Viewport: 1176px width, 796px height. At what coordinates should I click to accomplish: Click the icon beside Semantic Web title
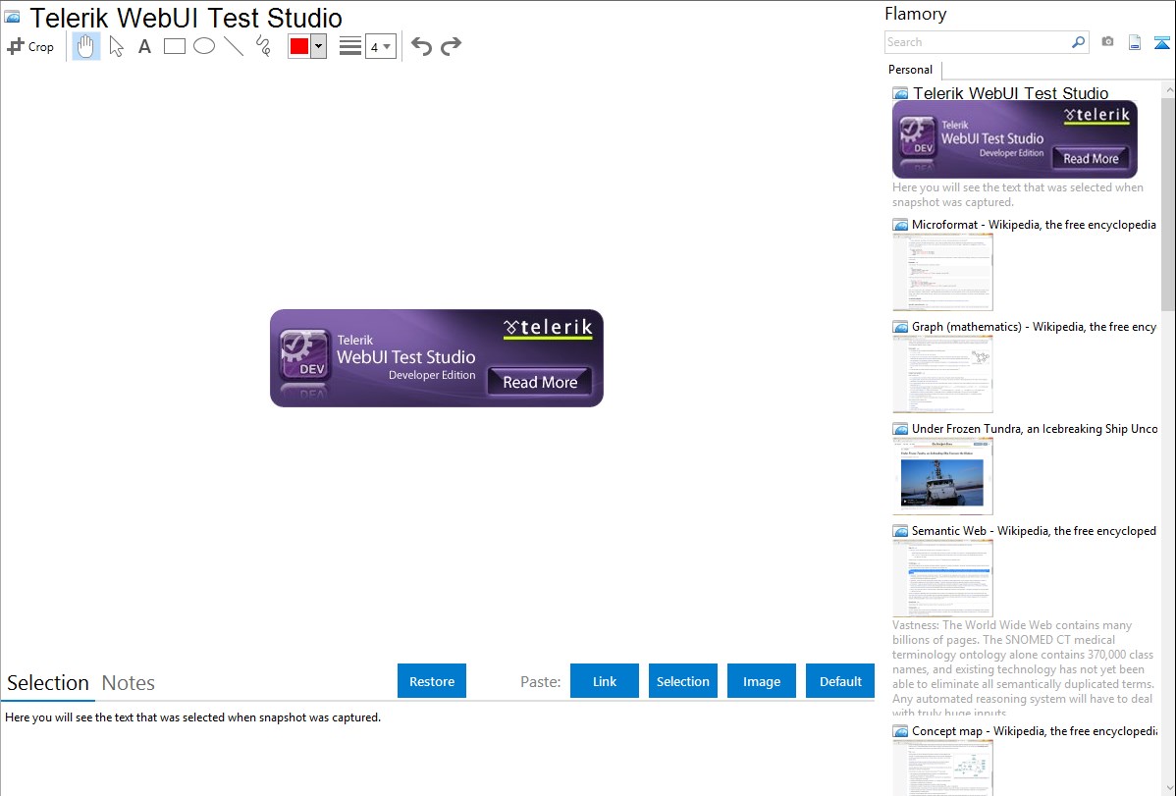click(x=901, y=531)
